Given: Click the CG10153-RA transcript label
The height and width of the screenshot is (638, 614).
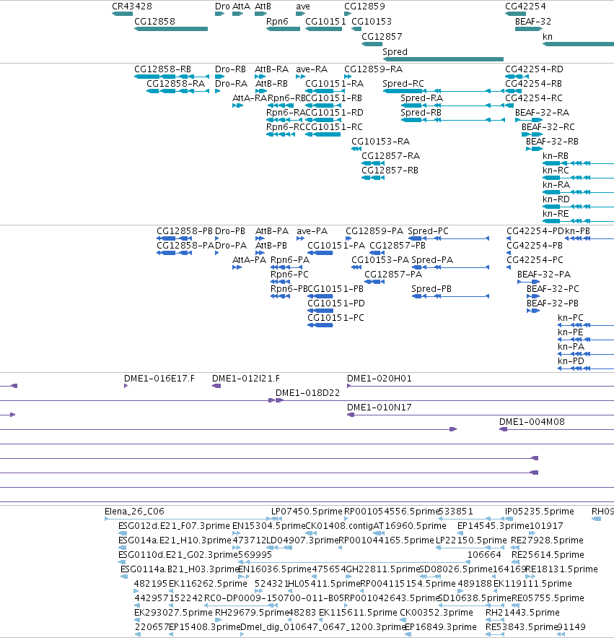Looking at the screenshot, I should (380, 142).
